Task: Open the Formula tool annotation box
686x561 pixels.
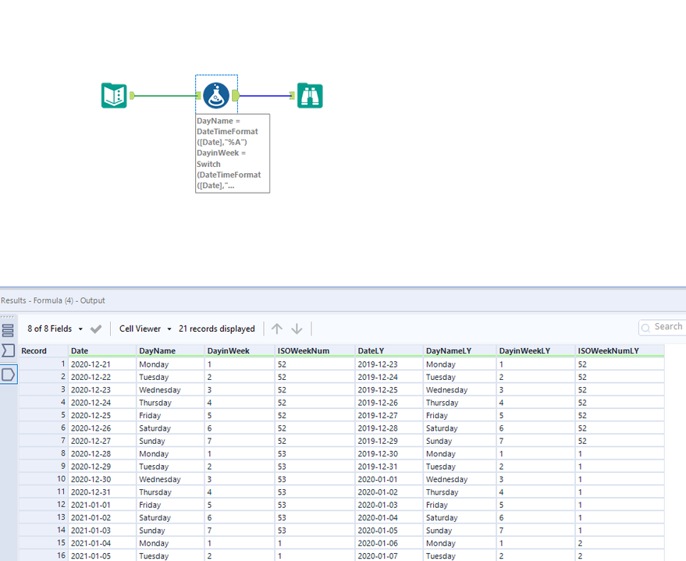Action: (232, 153)
